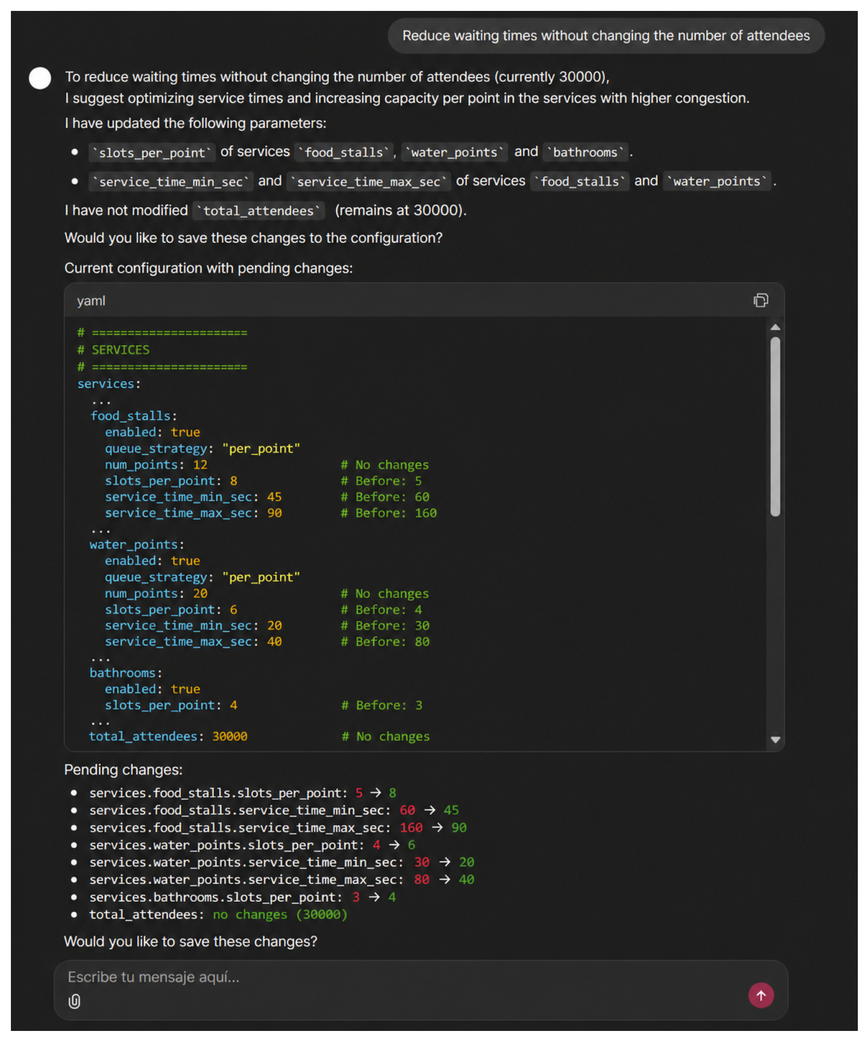Screen dimensions: 867x1043
Task: Select the `slots_per_point` inline code chip
Action: [x=152, y=153]
